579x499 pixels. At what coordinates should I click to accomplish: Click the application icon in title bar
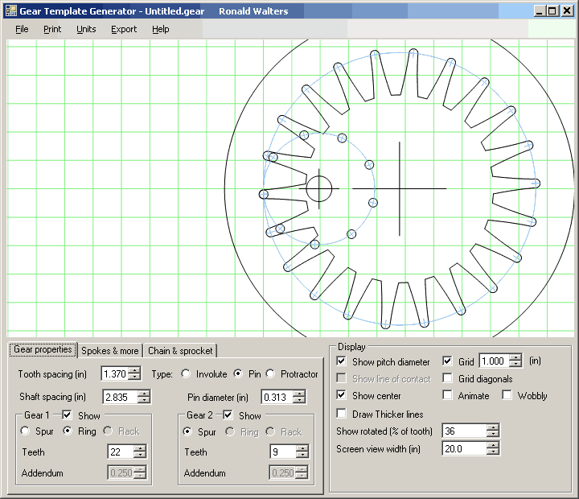[10, 11]
